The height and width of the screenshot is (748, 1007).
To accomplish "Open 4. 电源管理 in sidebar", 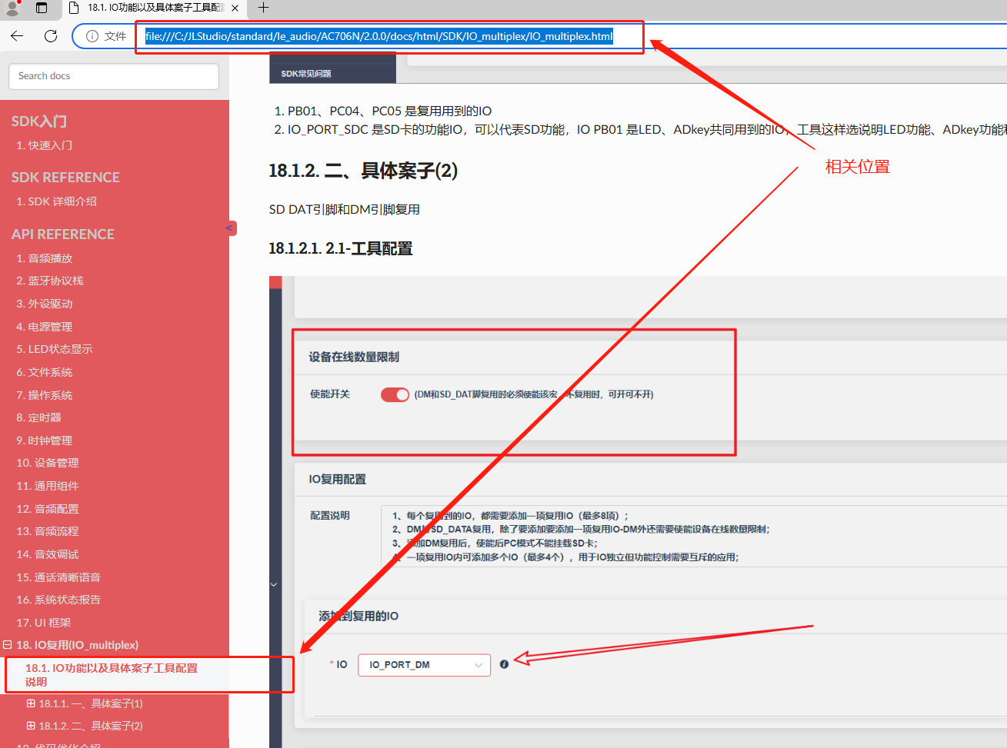I will (44, 327).
